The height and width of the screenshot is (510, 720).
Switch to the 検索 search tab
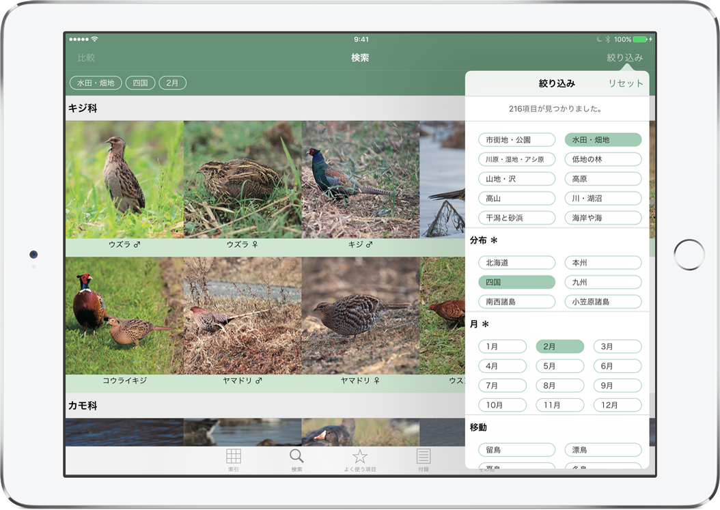(296, 460)
